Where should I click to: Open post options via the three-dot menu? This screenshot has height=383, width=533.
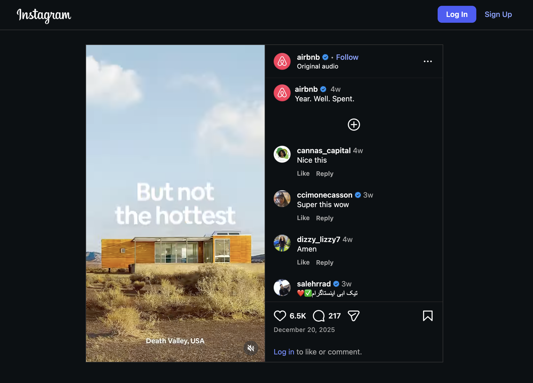428,61
